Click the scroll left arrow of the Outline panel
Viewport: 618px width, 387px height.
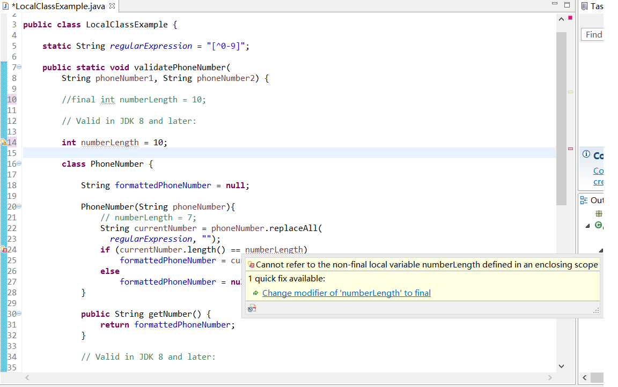coord(585,377)
